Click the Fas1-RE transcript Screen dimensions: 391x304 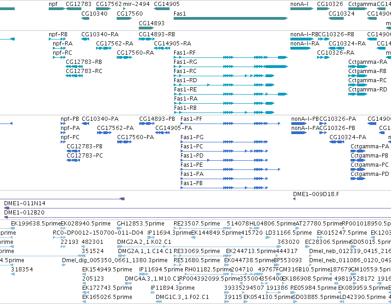coord(231,94)
